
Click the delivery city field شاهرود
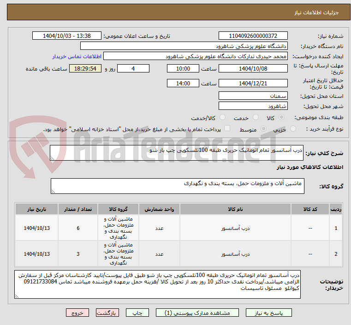pyautogui.click(x=253, y=106)
